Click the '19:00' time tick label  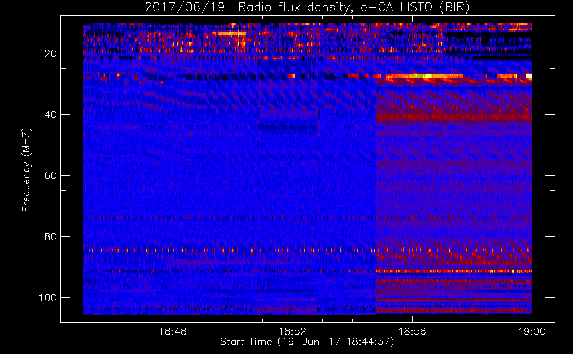(532, 332)
